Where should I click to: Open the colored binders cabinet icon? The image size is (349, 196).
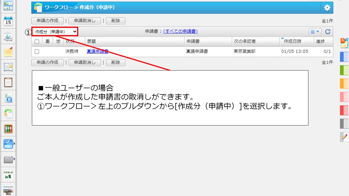point(8,129)
